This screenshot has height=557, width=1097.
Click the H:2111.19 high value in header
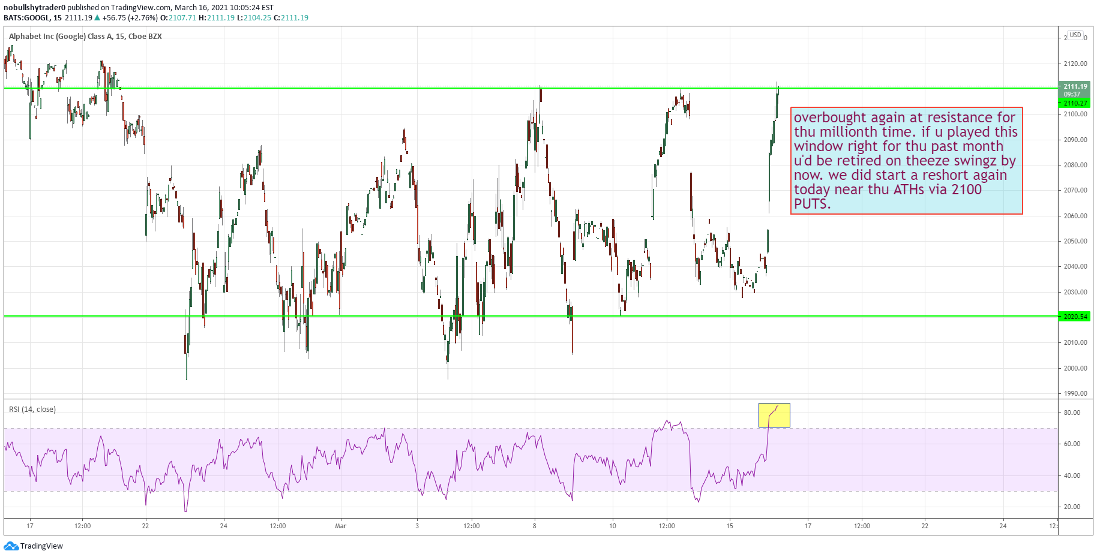(217, 18)
